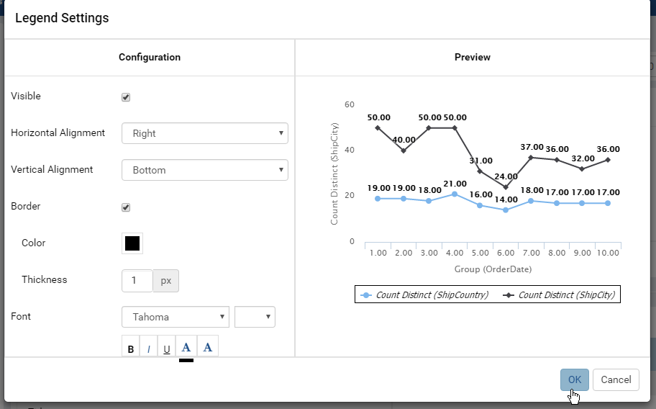The width and height of the screenshot is (656, 409).
Task: Click the 40.00 data label
Action: [404, 140]
